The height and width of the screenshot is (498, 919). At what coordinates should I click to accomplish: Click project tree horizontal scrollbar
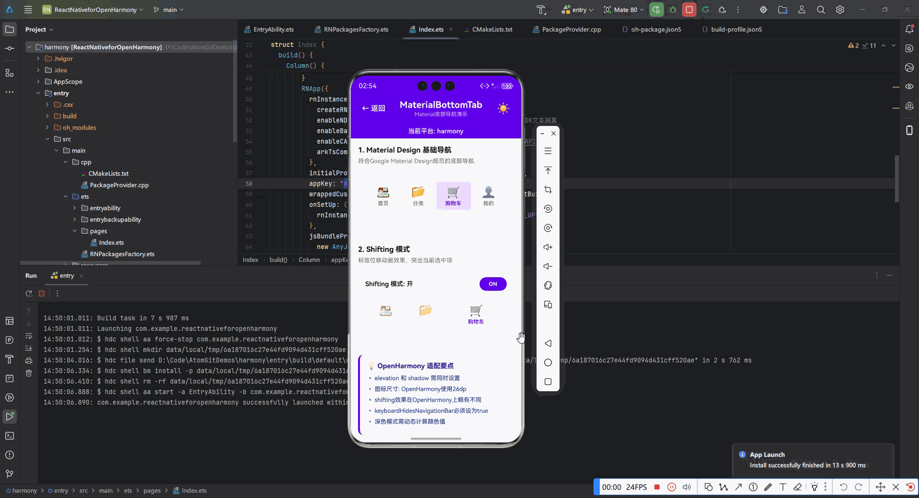(110, 262)
